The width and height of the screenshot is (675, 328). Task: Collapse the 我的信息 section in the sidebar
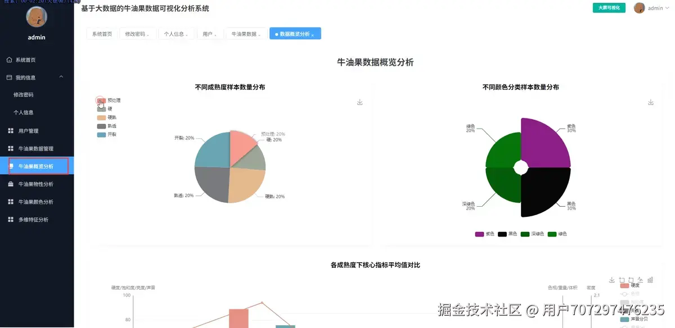[x=62, y=77]
